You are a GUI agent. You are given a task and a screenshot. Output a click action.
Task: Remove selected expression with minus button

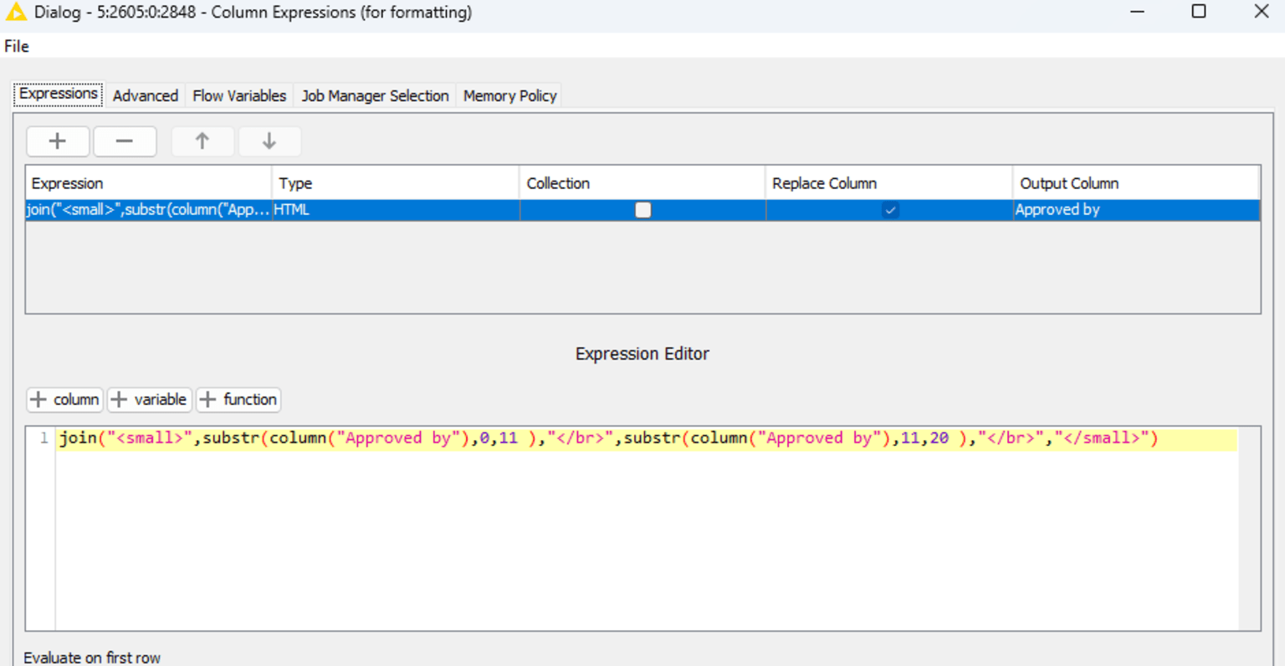point(125,141)
